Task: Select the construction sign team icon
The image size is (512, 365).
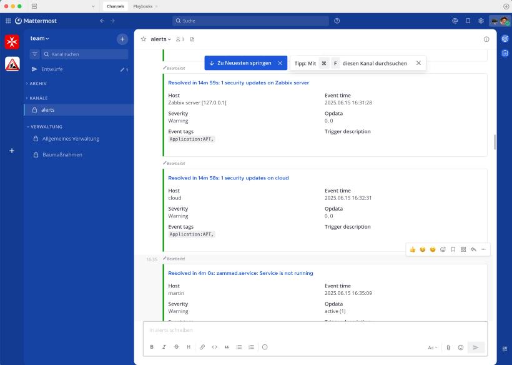Action: pos(12,64)
